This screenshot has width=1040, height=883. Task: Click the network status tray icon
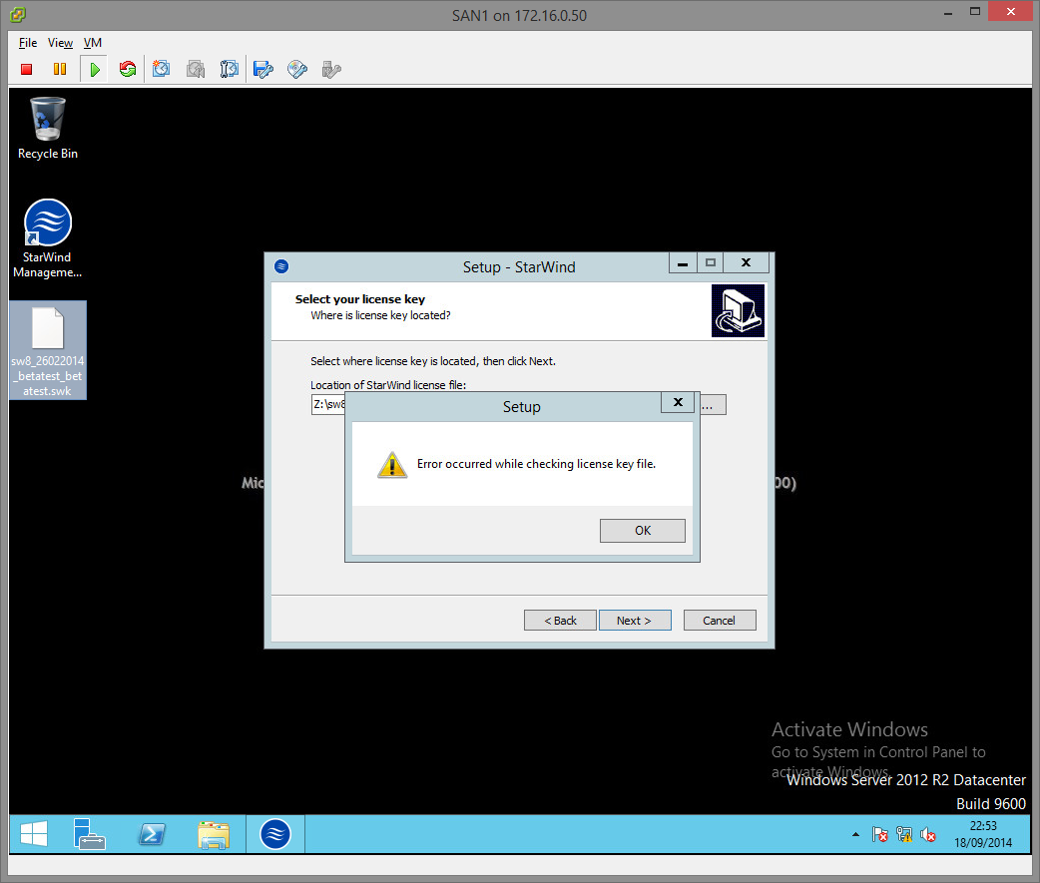[x=904, y=834]
